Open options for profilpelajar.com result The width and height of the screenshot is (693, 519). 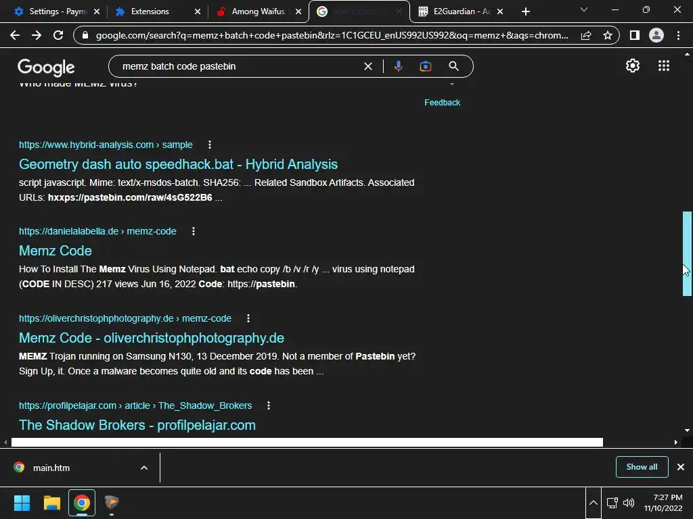point(268,405)
